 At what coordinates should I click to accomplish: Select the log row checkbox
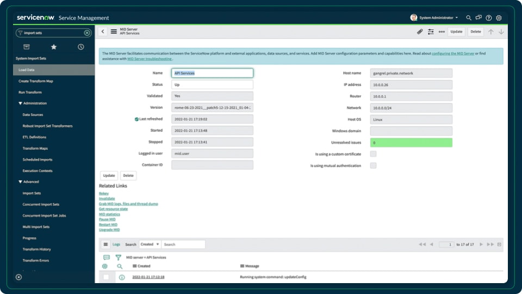[x=106, y=277]
